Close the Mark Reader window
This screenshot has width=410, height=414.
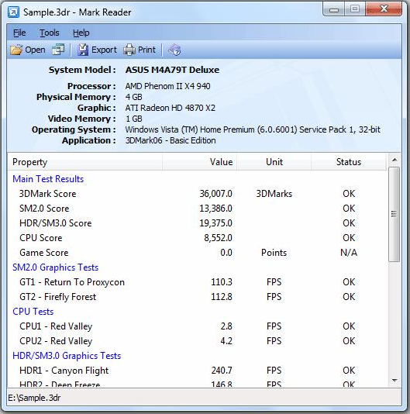click(x=384, y=10)
